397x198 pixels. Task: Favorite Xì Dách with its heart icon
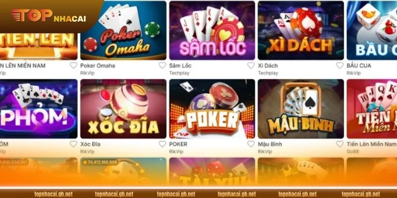tap(340, 65)
